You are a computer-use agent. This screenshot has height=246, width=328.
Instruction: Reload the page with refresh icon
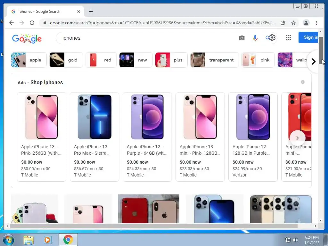tap(32, 23)
